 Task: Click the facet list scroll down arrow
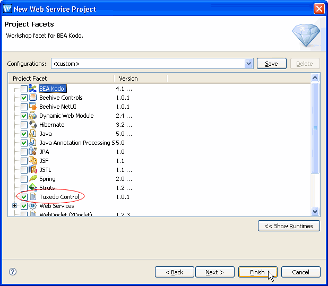tap(315, 211)
